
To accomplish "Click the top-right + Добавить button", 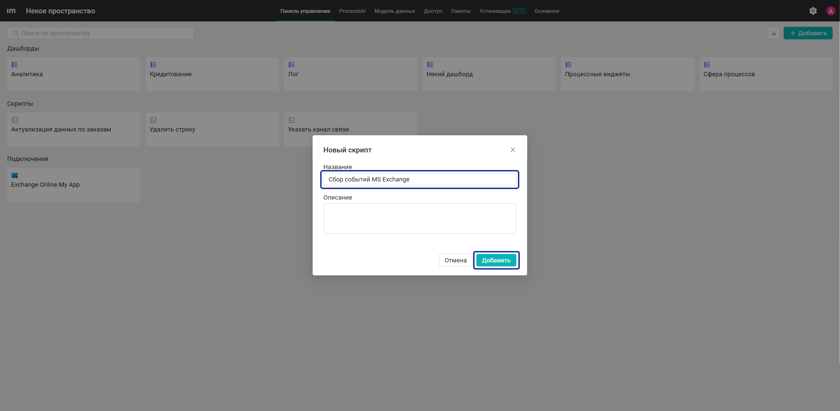I will pyautogui.click(x=808, y=33).
